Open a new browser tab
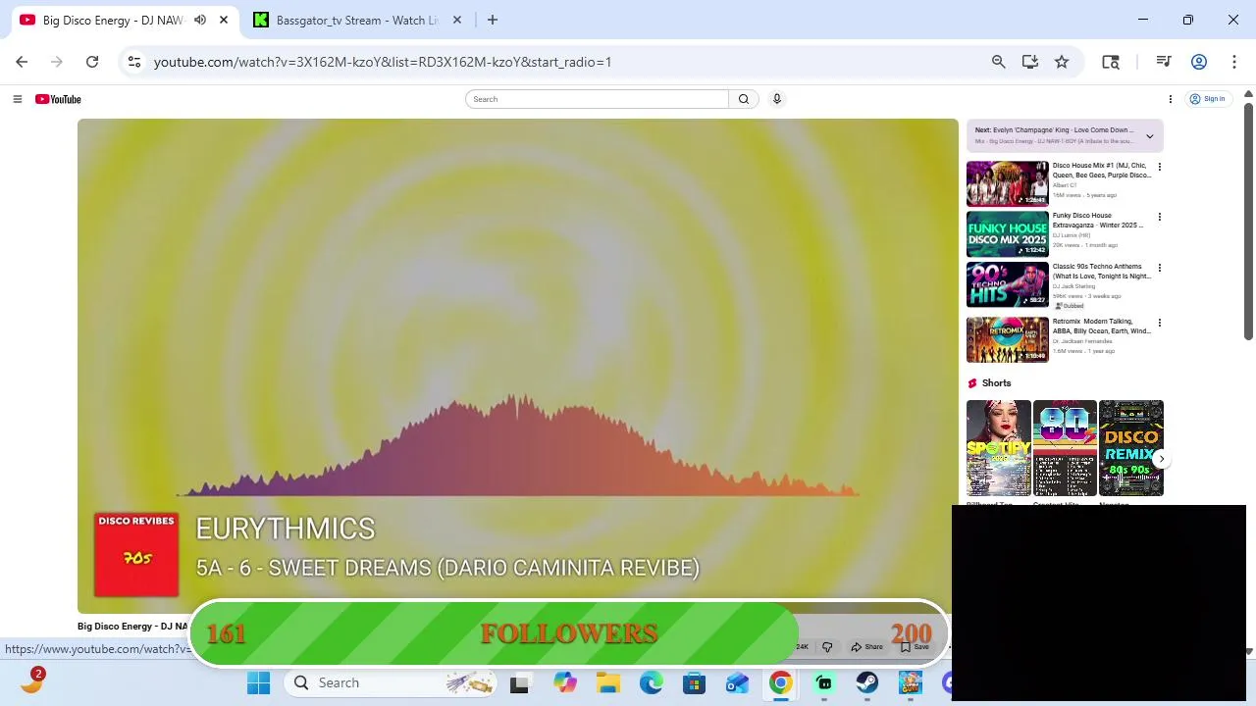The height and width of the screenshot is (706, 1256). [x=493, y=20]
